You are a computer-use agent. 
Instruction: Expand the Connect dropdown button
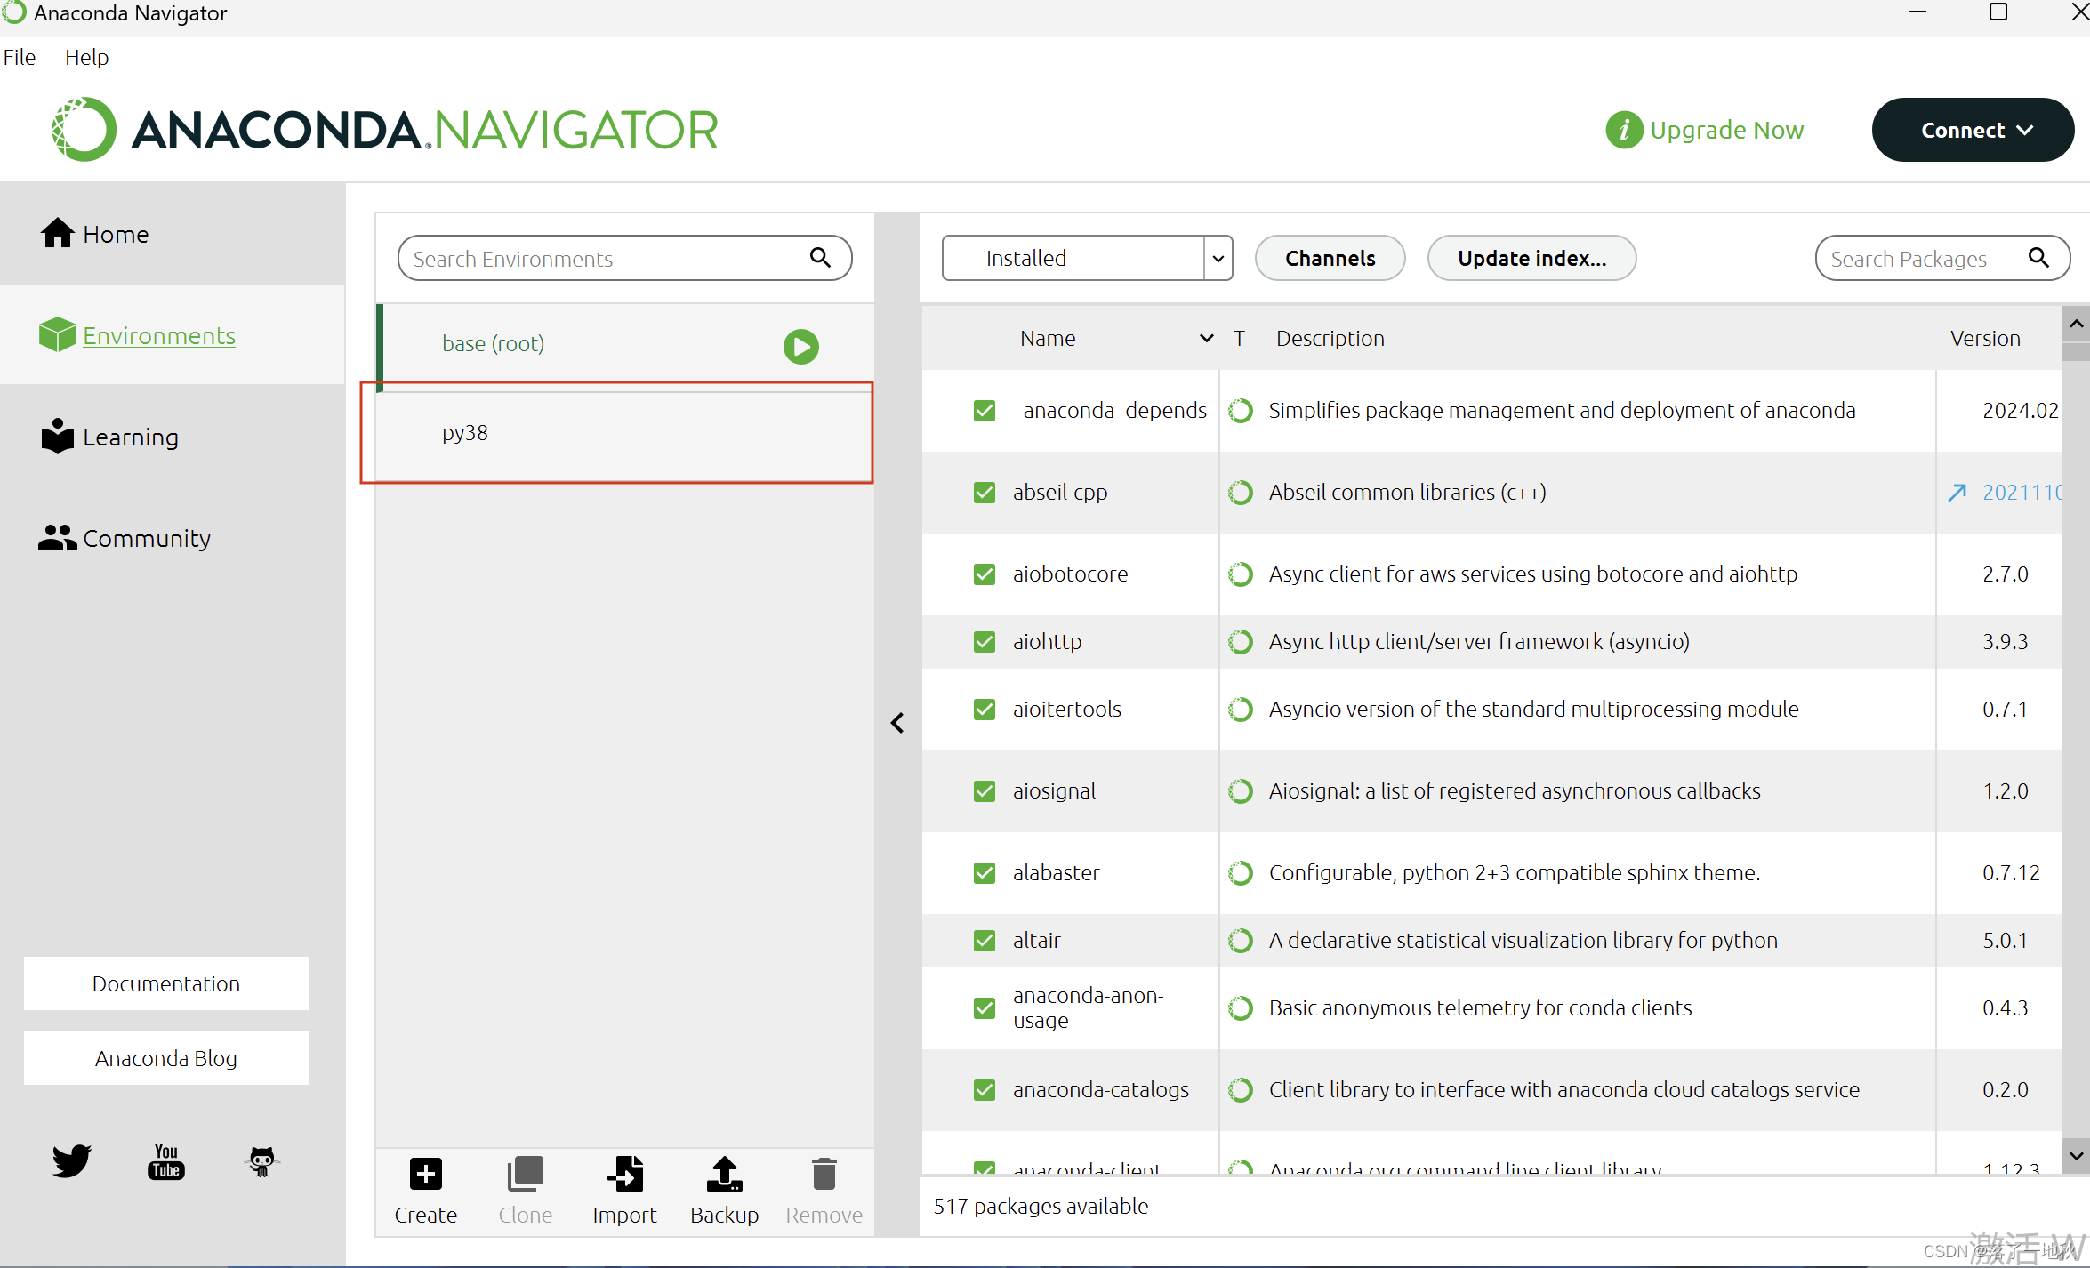(x=1973, y=130)
